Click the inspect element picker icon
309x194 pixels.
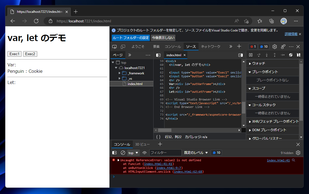pos(114,47)
